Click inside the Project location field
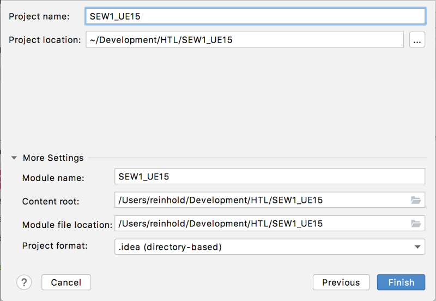 click(245, 40)
